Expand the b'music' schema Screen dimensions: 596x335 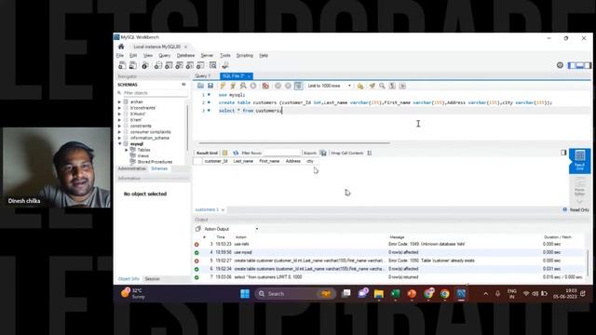pyautogui.click(x=119, y=114)
